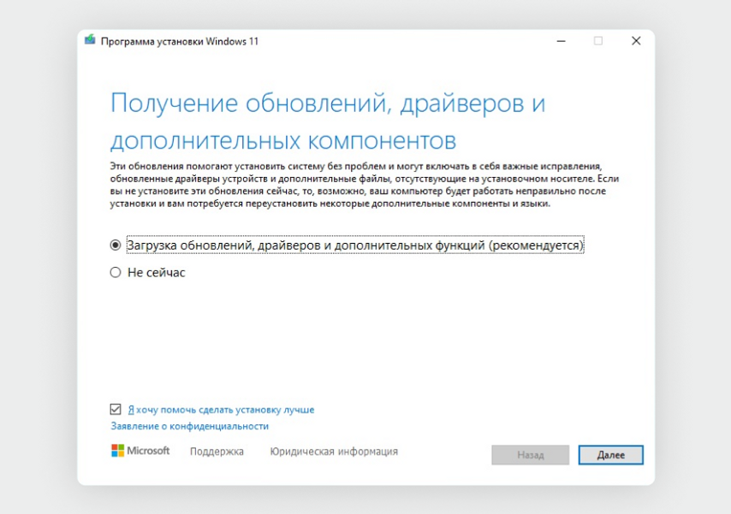Viewport: 731px width, 514px height.
Task: Click the Windows 11 setup program icon
Action: click(90, 40)
